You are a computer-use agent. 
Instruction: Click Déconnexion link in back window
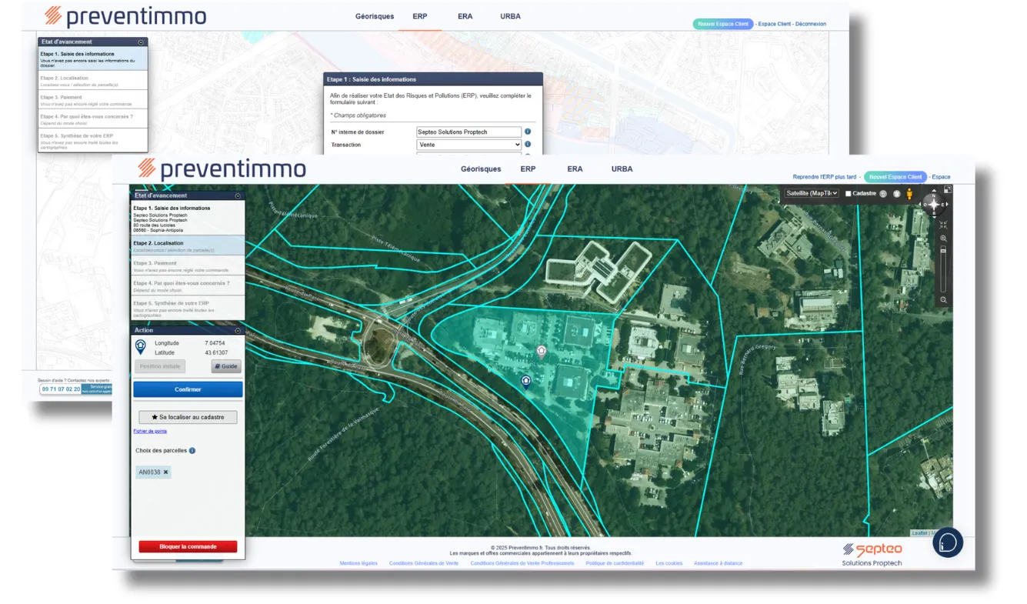(811, 24)
